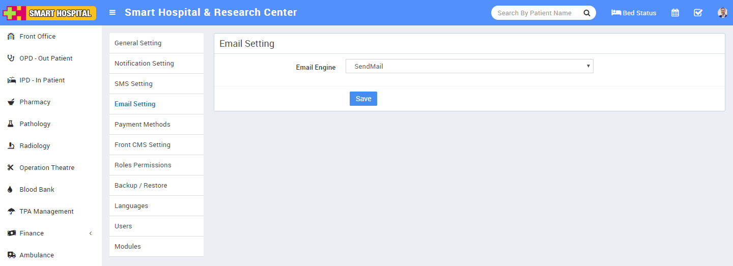Expand the Finance menu chevron
Screen dimensions: 733x266
point(91,233)
